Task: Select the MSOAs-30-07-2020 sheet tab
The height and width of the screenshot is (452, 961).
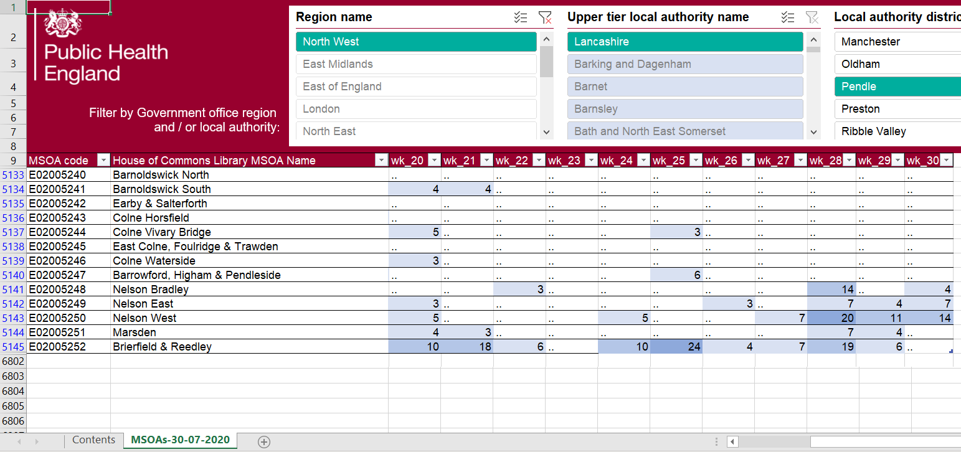Action: [x=180, y=440]
